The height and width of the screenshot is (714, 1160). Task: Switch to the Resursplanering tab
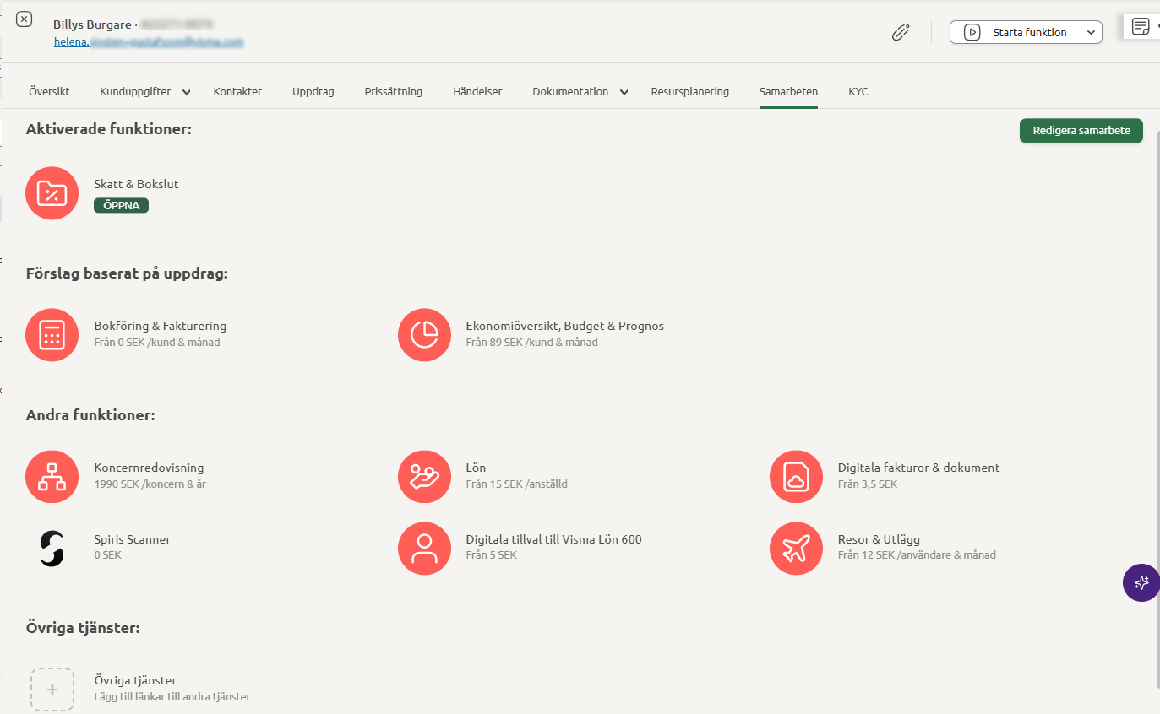click(x=689, y=91)
